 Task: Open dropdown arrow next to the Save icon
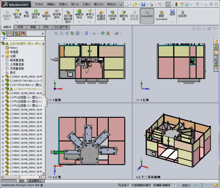147,5
